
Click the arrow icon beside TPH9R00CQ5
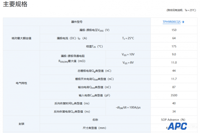(183, 22)
